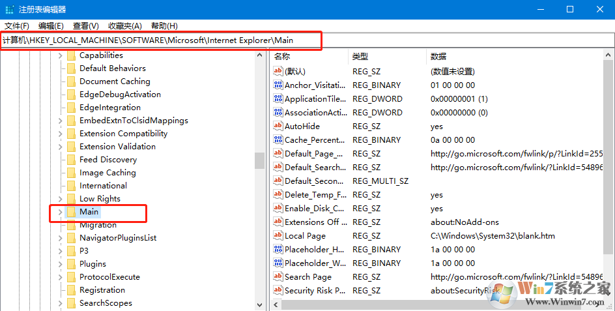Expand the Capabilities key node
The width and height of the screenshot is (615, 311).
click(x=60, y=55)
